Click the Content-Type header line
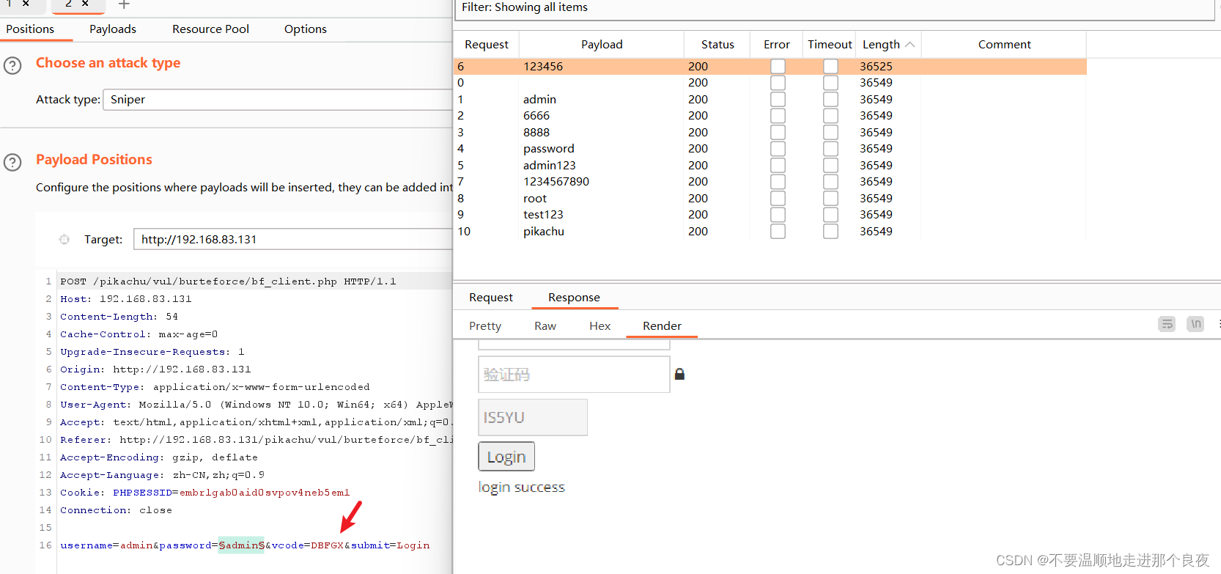This screenshot has height=574, width=1221. [x=215, y=387]
